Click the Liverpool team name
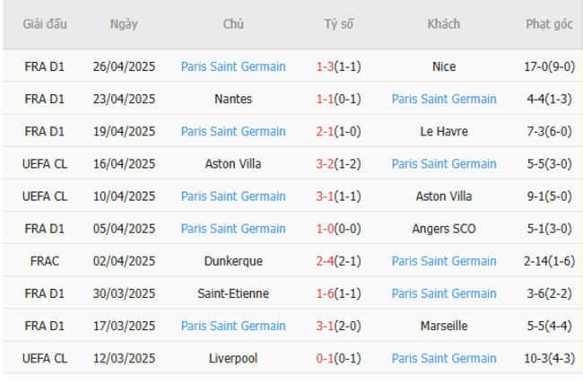The height and width of the screenshot is (384, 583). [233, 358]
